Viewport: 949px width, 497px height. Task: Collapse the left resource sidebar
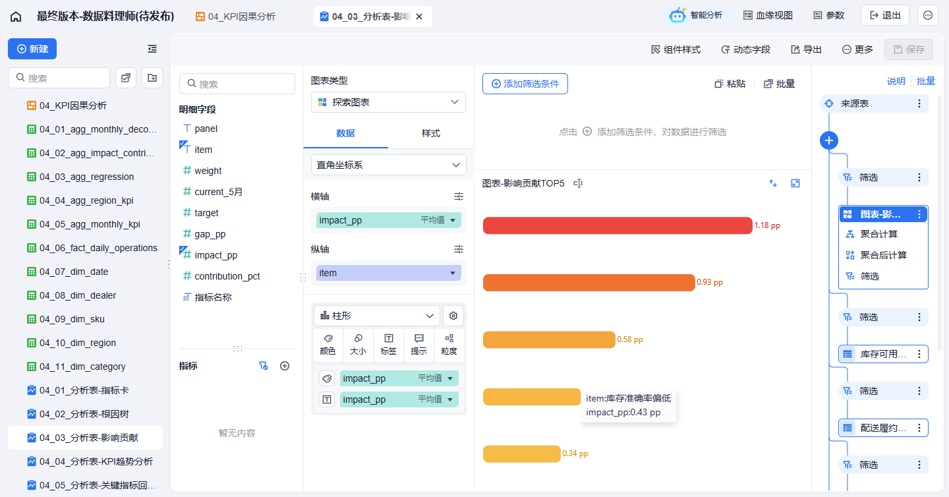point(152,49)
